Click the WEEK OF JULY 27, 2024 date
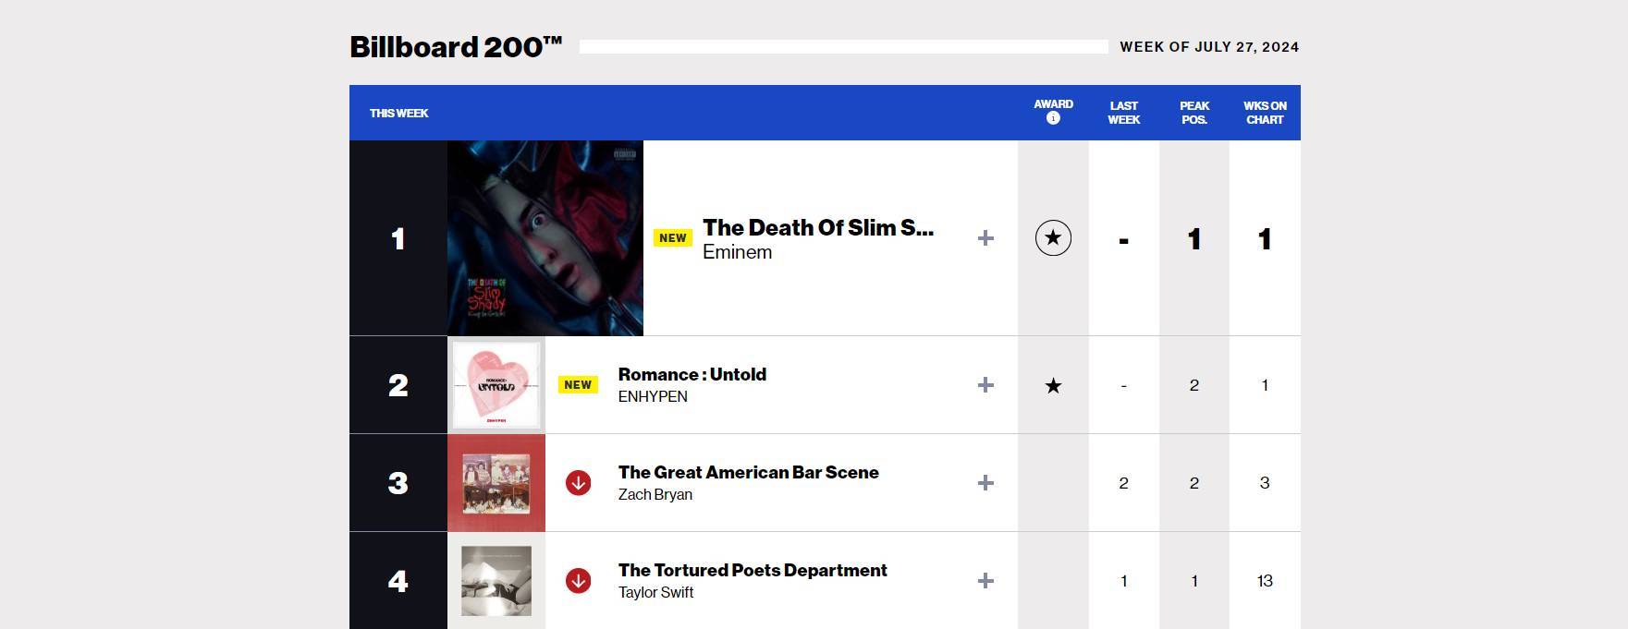 click(x=1209, y=47)
